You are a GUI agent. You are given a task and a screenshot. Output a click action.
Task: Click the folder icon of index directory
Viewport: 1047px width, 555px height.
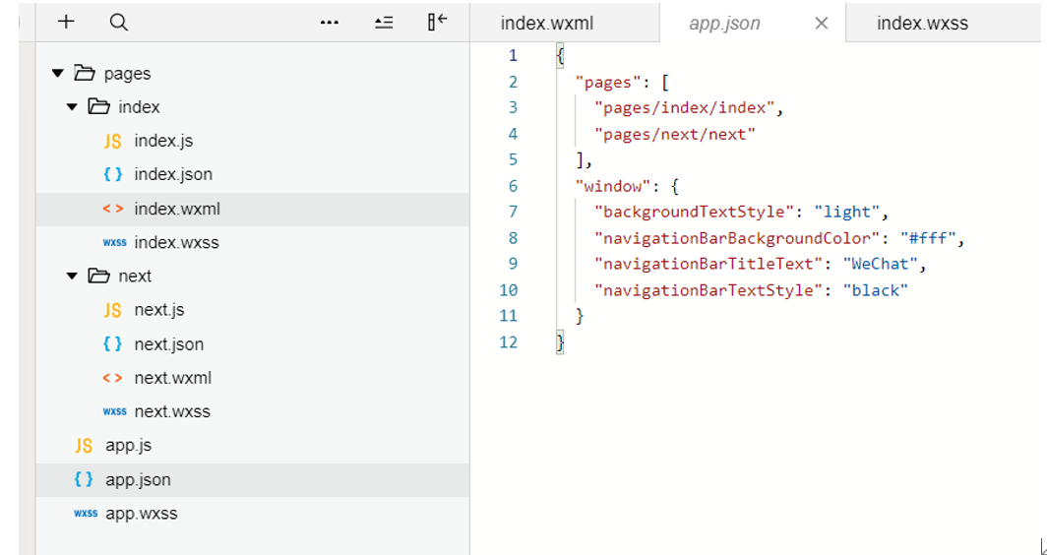pos(98,106)
